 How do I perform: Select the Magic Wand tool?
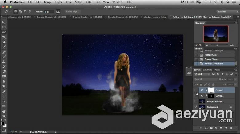pyautogui.click(x=4, y=37)
